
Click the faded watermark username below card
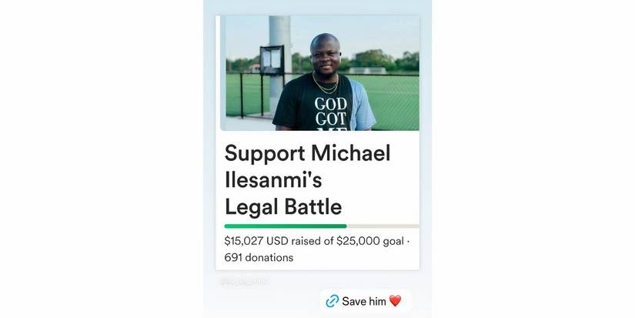[245, 281]
